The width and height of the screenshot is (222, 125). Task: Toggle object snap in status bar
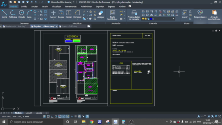click(60, 117)
